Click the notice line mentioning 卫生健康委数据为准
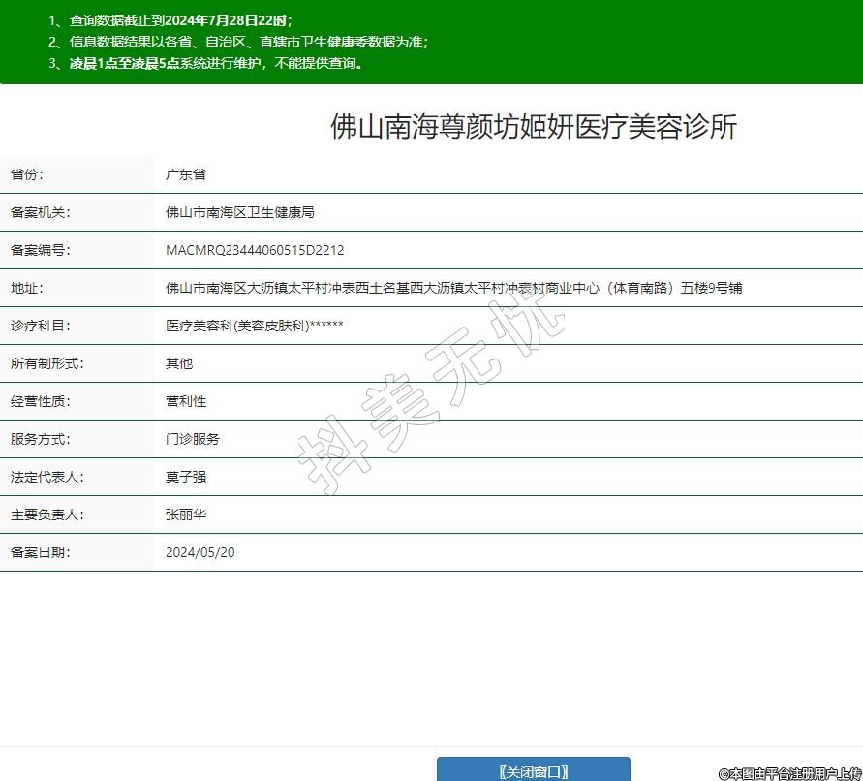Screen dimensions: 863x781 pyautogui.click(x=238, y=42)
